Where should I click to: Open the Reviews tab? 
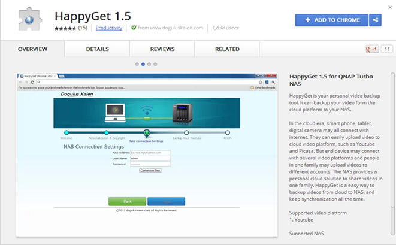(x=162, y=49)
